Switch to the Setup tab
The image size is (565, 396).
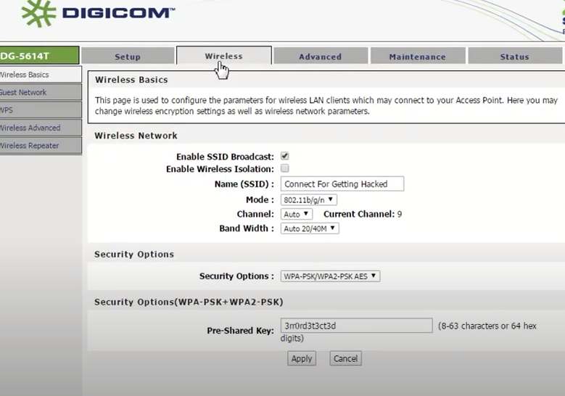coord(128,57)
